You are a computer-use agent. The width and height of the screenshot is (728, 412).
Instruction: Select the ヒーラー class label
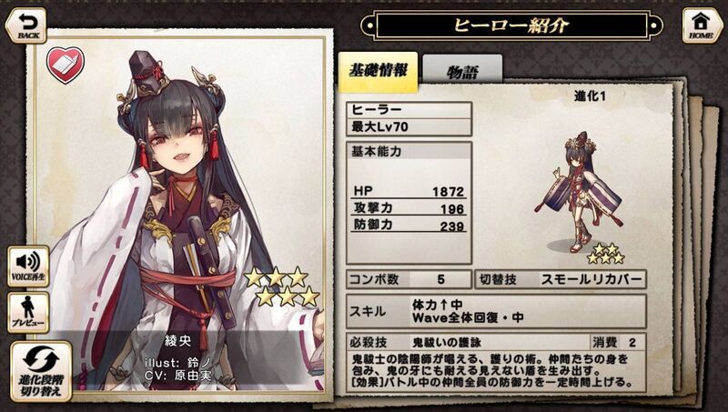[409, 110]
